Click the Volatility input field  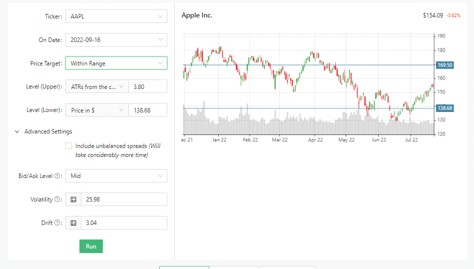point(123,199)
